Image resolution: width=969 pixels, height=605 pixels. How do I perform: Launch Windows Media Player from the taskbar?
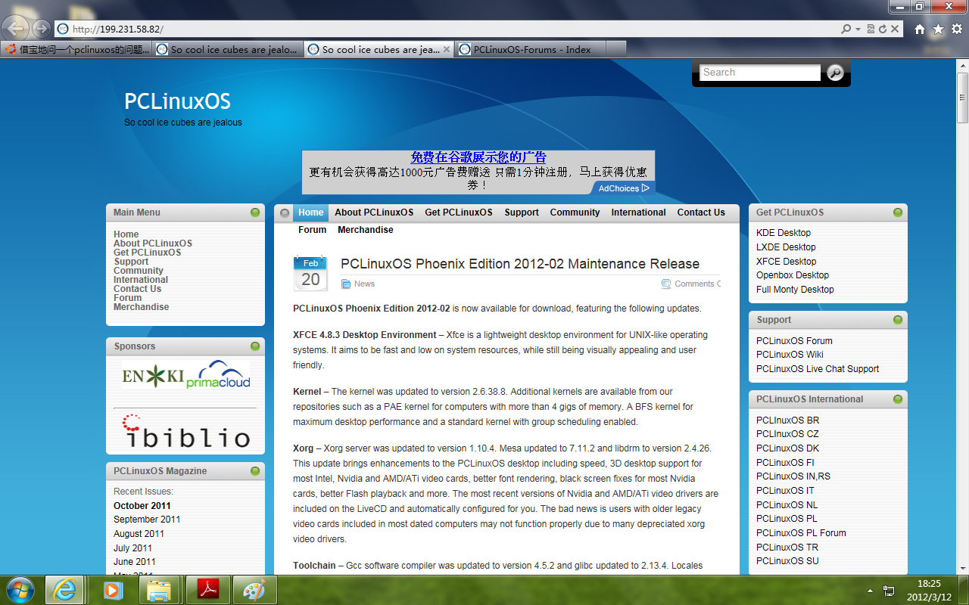113,590
